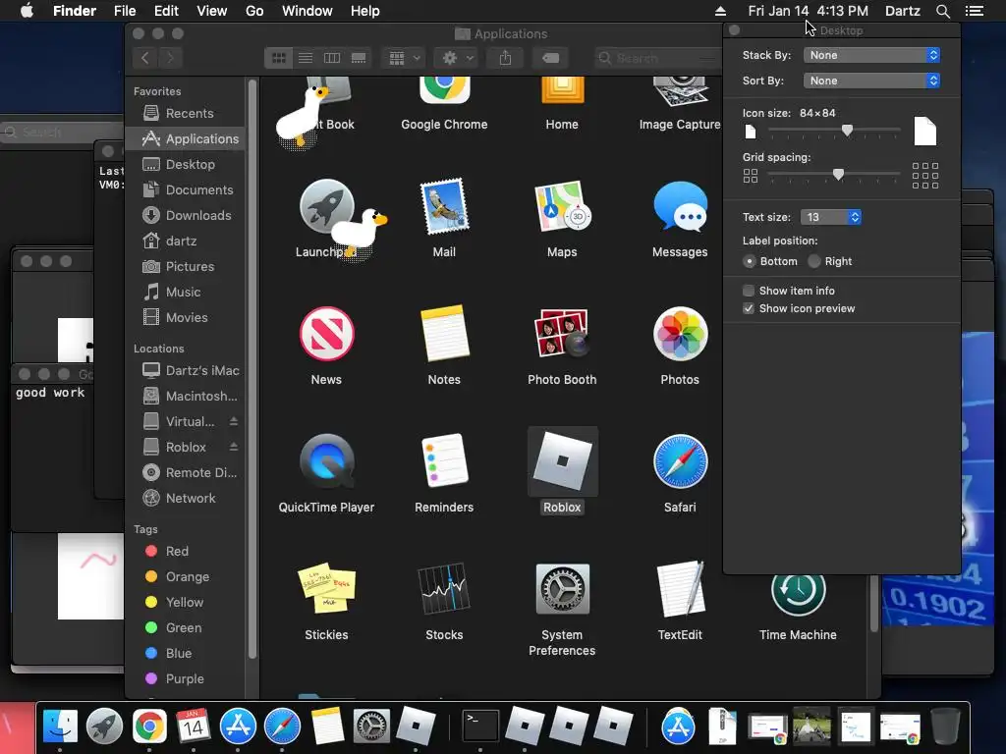1006x754 pixels.
Task: Eject the Virtual disk in sidebar
Action: (234, 422)
